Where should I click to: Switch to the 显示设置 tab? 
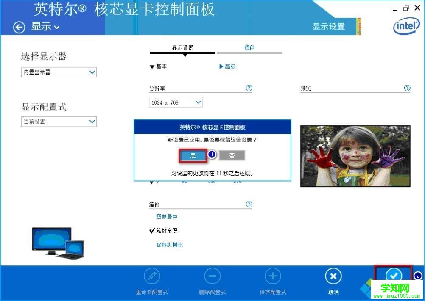[x=182, y=48]
